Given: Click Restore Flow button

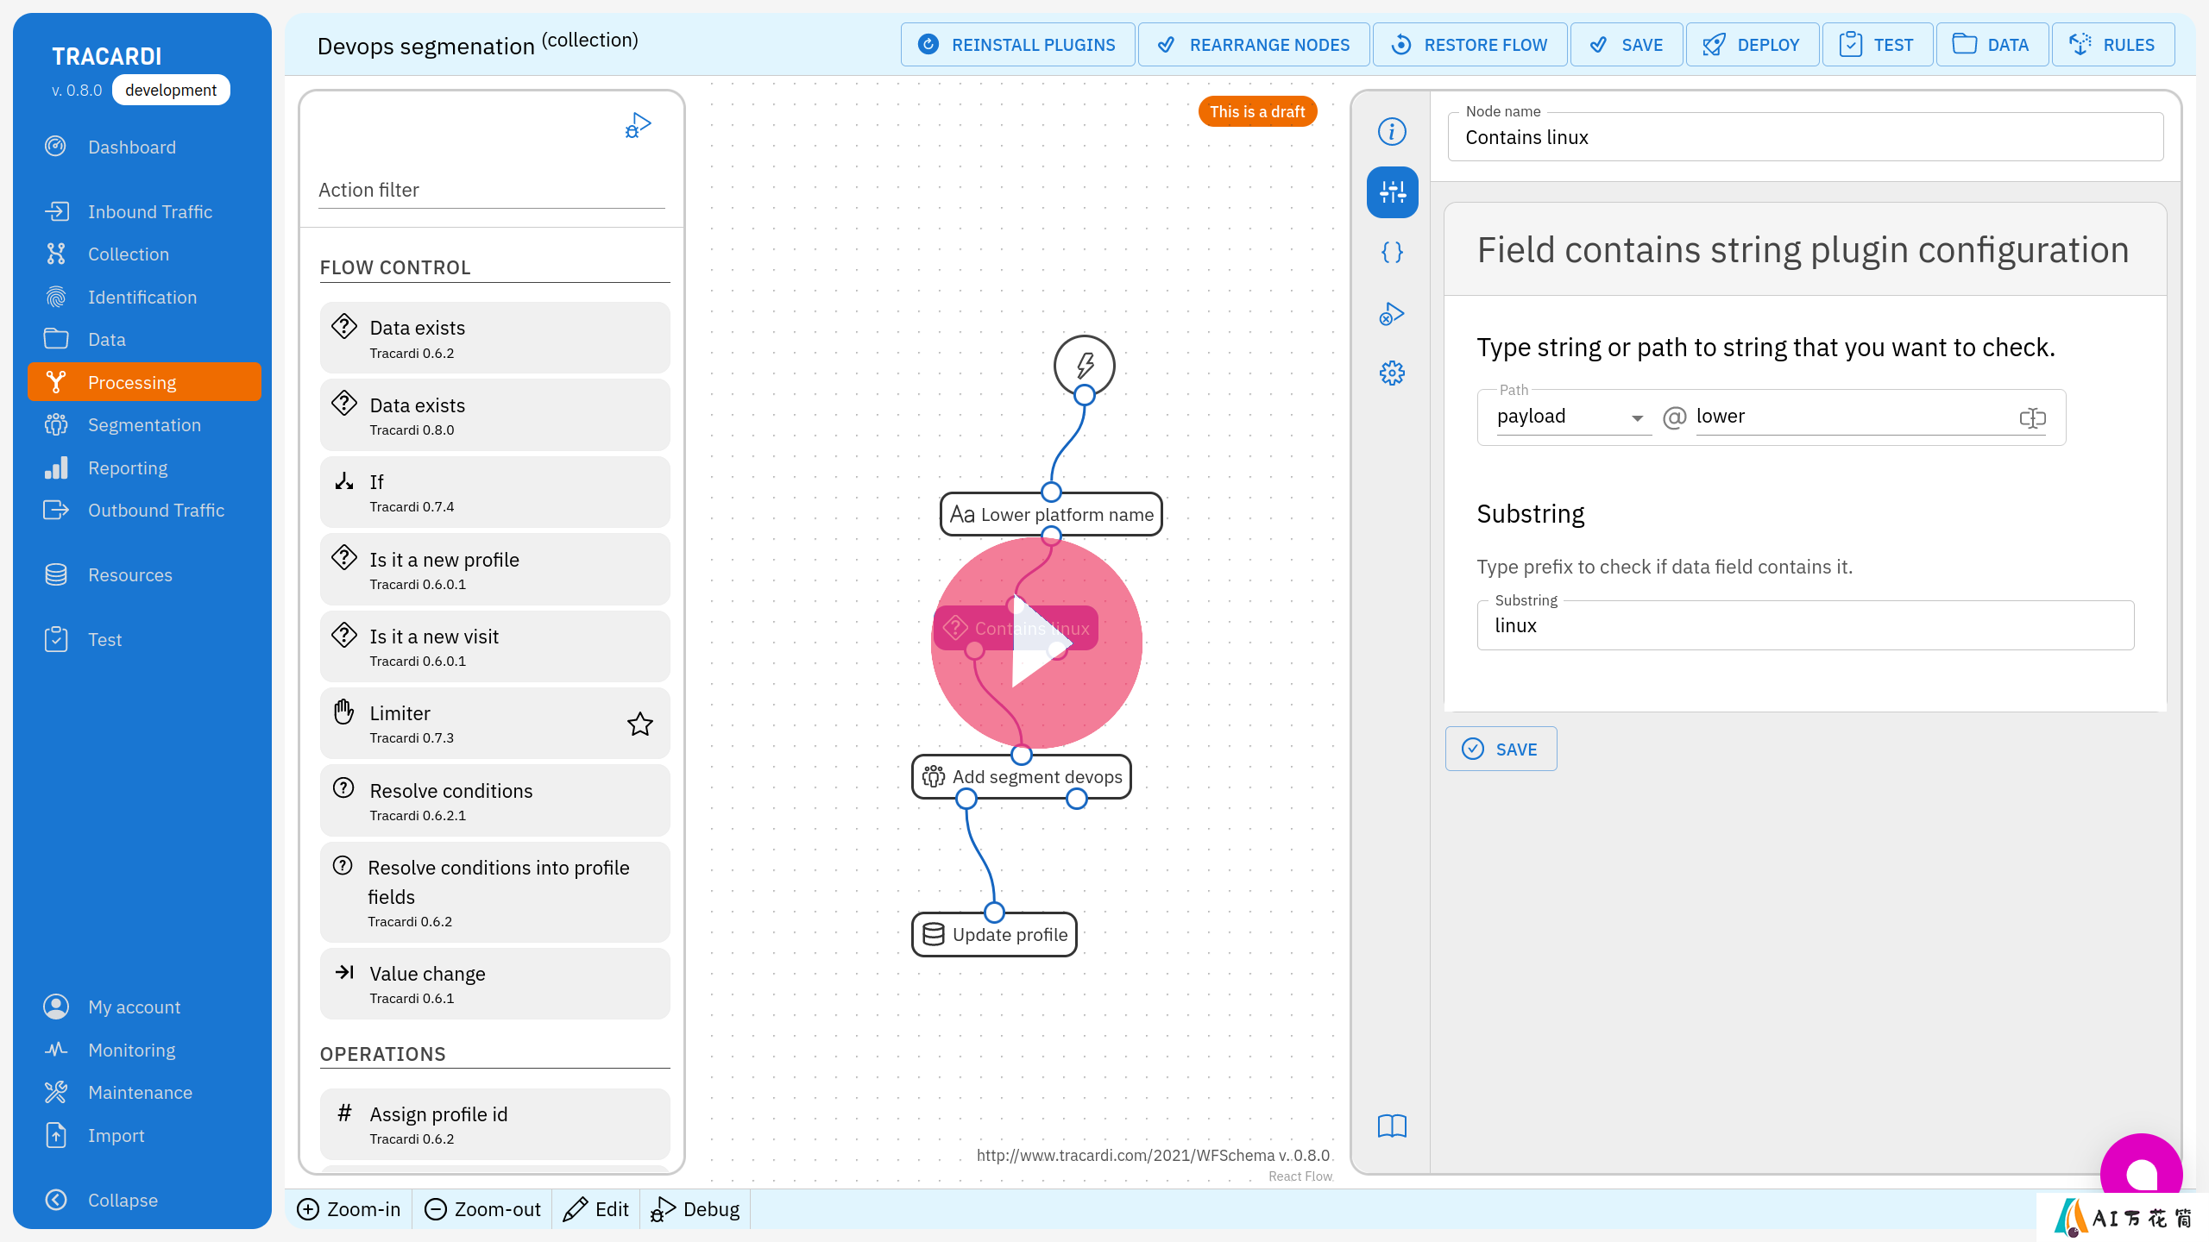Looking at the screenshot, I should point(1470,45).
